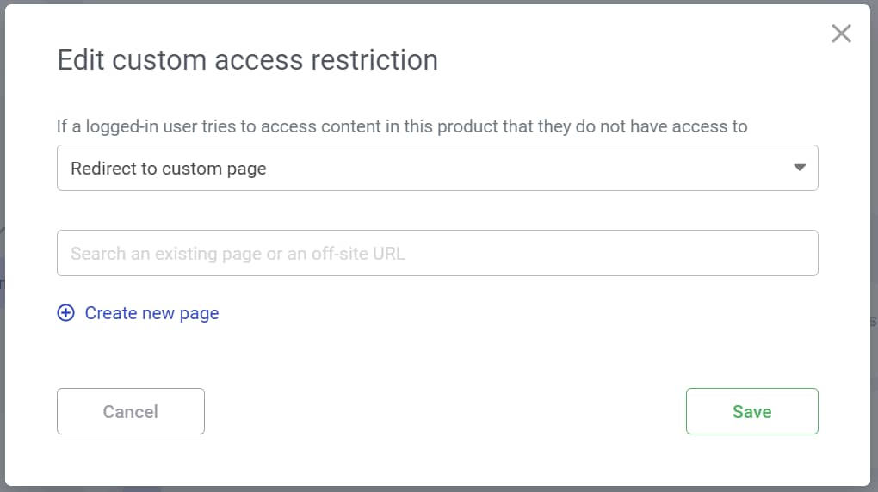The width and height of the screenshot is (878, 492).
Task: Open the Redirect to custom page dropdown
Action: pos(436,168)
